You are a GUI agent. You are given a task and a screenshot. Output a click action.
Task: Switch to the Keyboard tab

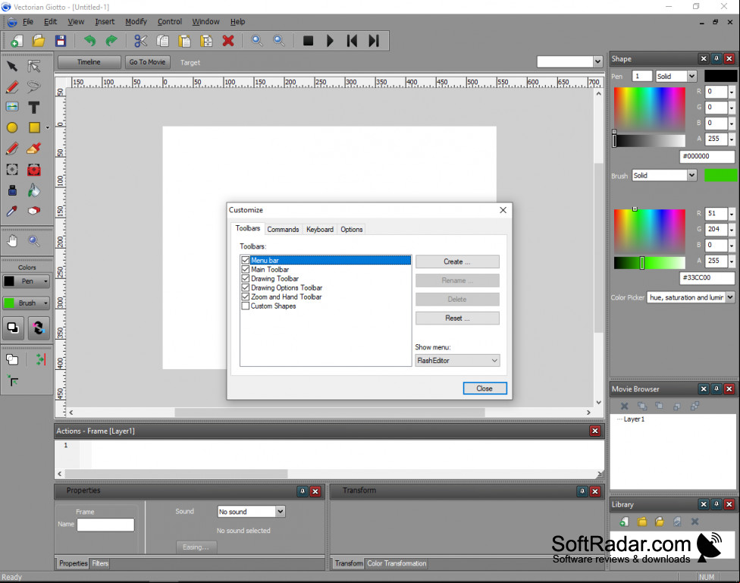[x=320, y=230]
